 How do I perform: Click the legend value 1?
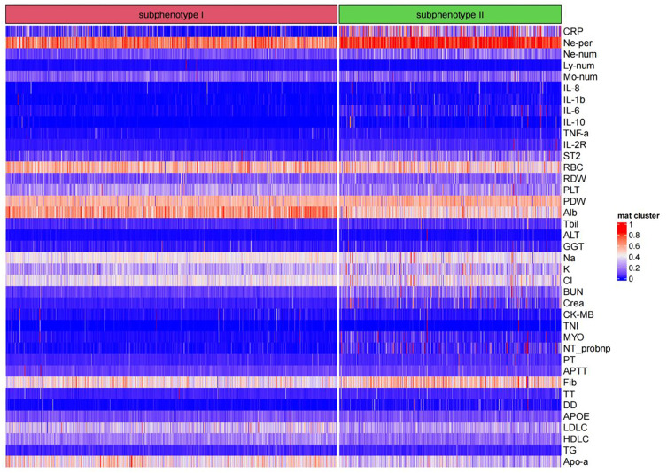point(631,225)
